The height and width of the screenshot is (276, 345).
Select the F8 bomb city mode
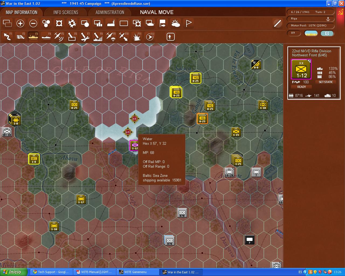[x=98, y=36]
